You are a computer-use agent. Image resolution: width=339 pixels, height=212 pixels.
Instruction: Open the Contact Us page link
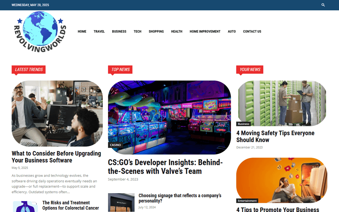(252, 31)
